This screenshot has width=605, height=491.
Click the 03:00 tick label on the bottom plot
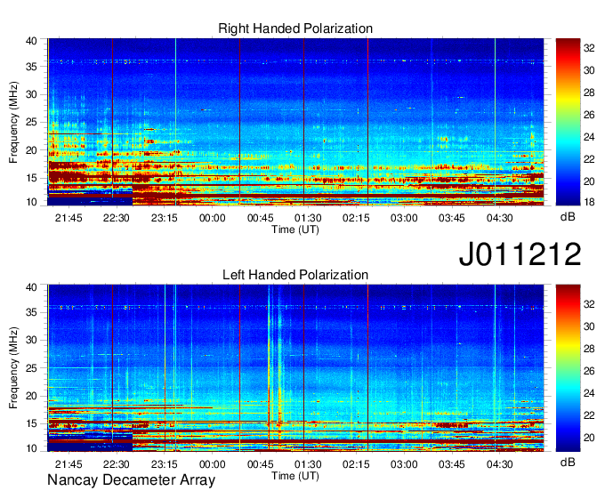click(404, 464)
